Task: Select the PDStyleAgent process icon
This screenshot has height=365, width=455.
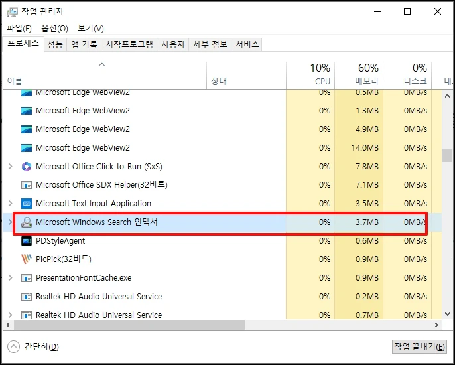Action: pos(27,241)
